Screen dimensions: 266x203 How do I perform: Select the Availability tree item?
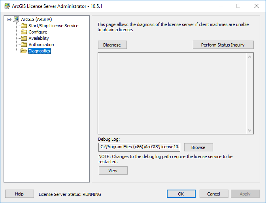pyautogui.click(x=39, y=38)
